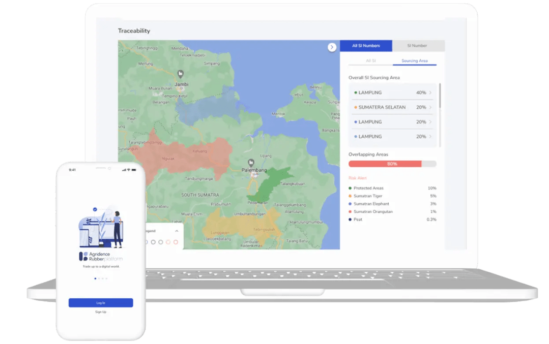The height and width of the screenshot is (344, 549).
Task: Click the SOUTH SUMATRA label on map
Action: point(200,195)
